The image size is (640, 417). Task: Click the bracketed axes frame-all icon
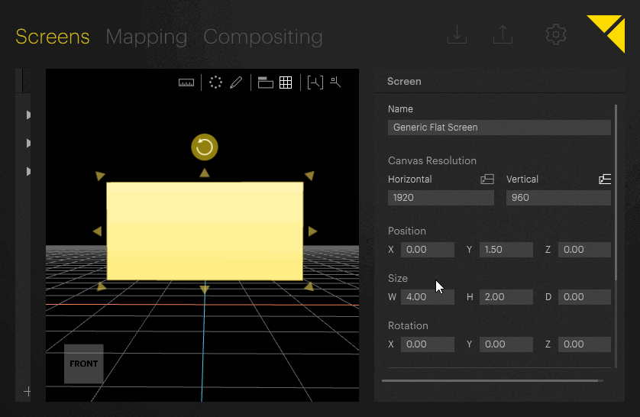tap(315, 82)
